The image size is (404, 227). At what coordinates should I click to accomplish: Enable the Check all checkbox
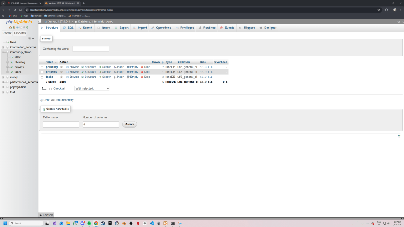(x=51, y=89)
